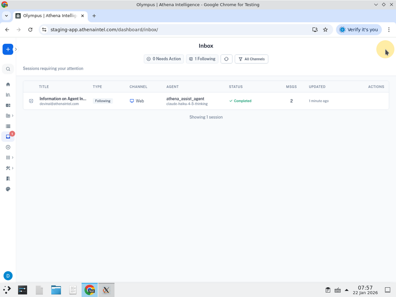This screenshot has width=396, height=297.
Task: Click the install app icon in the address bar
Action: 315,29
